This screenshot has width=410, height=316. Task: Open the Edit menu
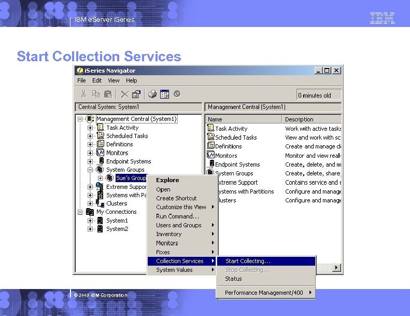tap(97, 80)
